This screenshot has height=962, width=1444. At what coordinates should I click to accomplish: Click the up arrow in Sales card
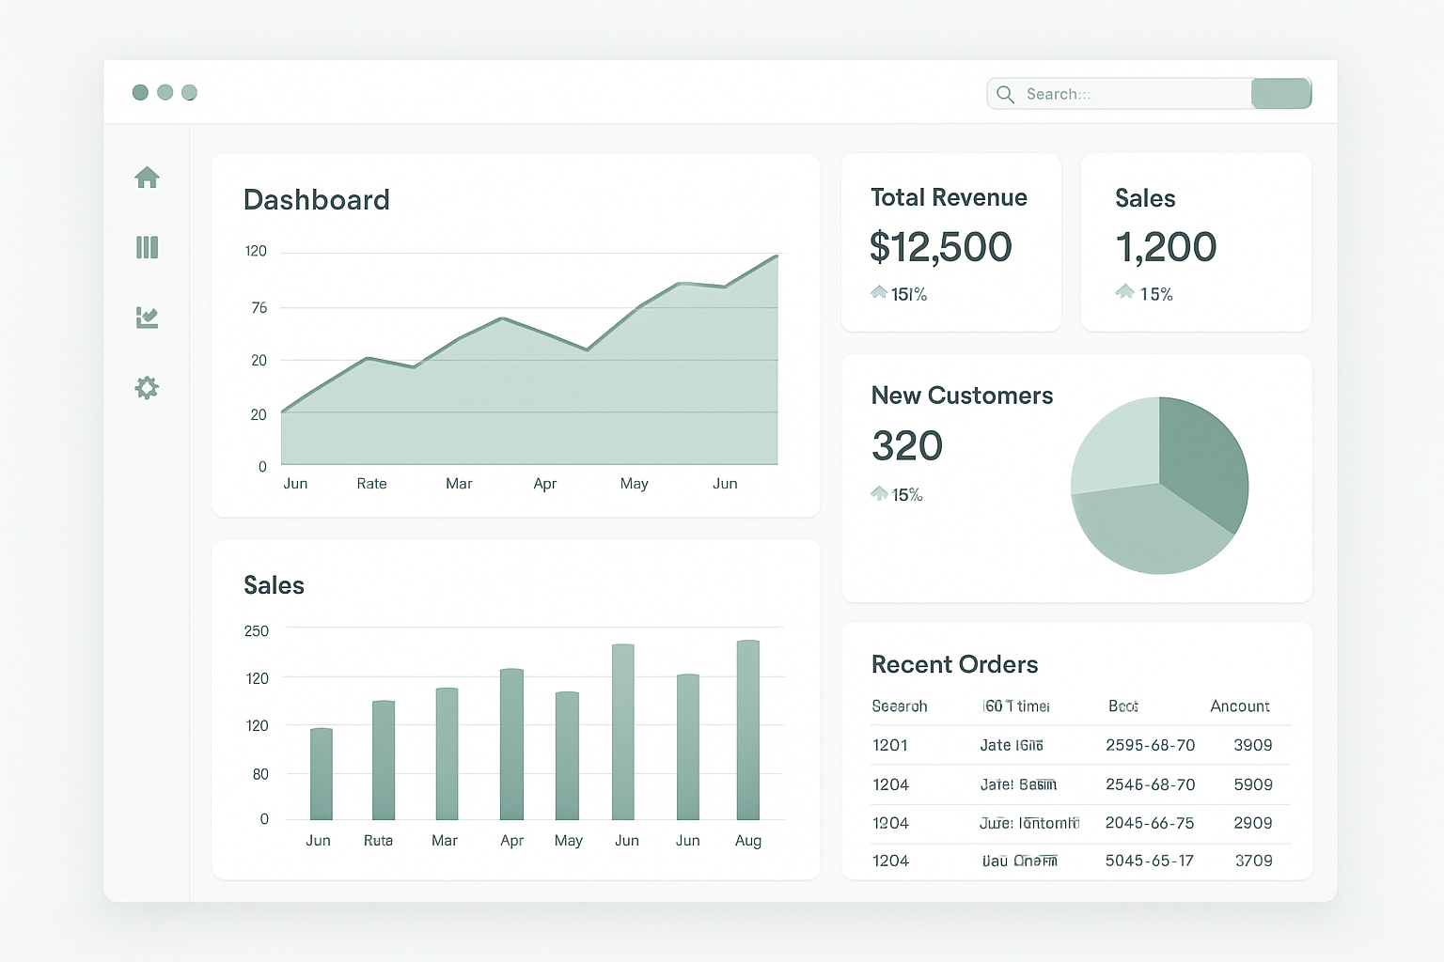pos(1124,291)
